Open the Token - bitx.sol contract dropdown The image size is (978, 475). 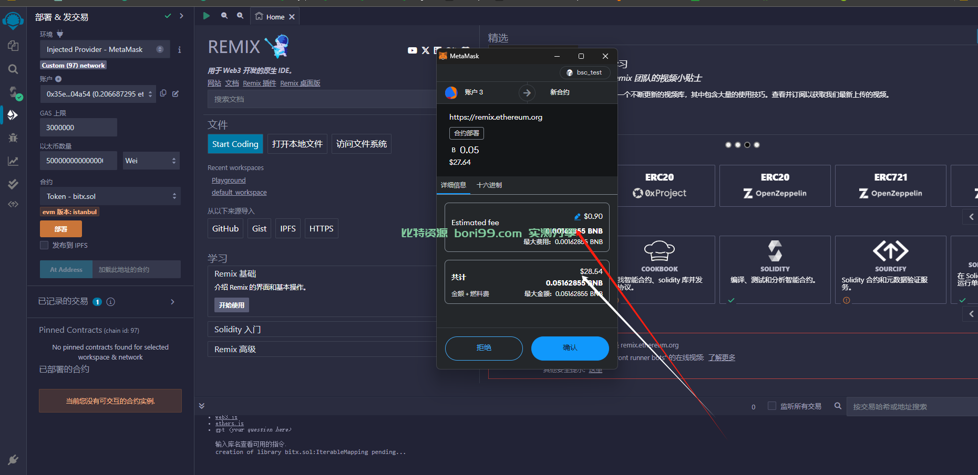110,196
